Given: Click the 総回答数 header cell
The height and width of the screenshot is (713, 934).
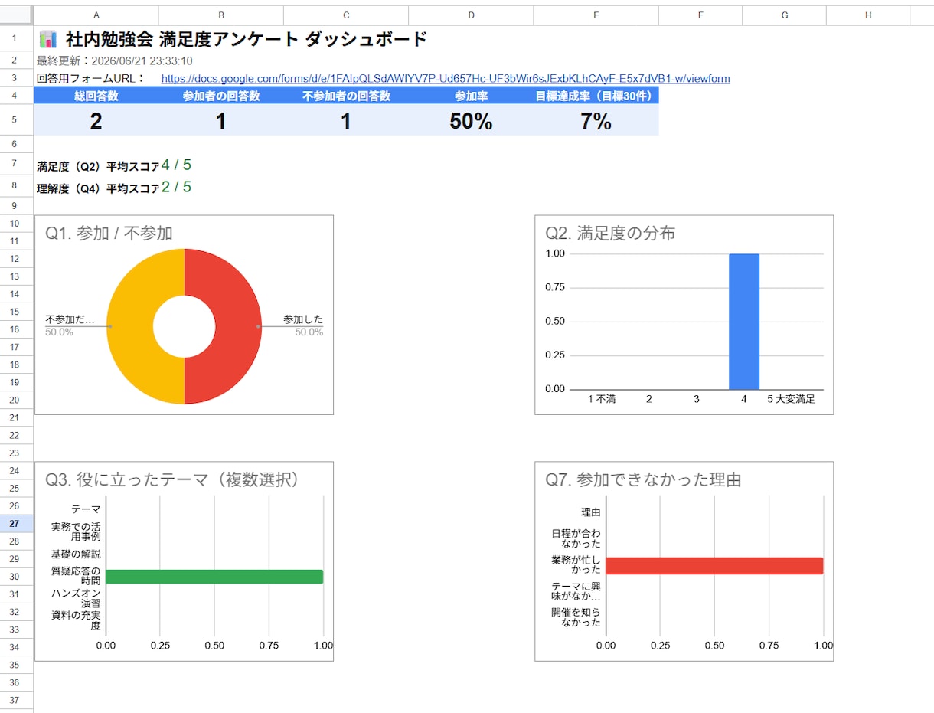Looking at the screenshot, I should [x=96, y=96].
